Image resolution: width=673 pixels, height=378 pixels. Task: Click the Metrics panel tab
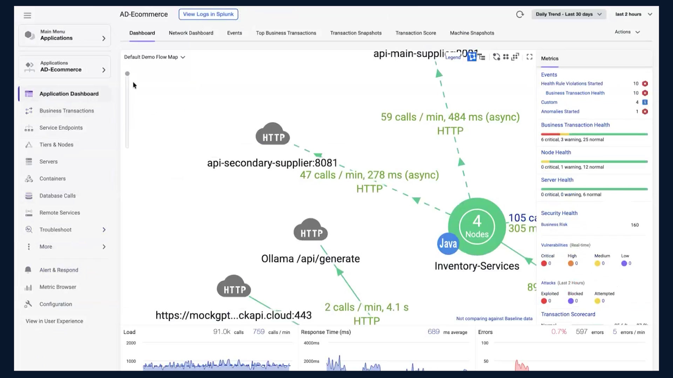click(x=550, y=59)
